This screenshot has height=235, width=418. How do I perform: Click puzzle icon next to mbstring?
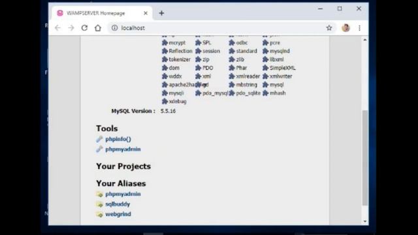click(232, 85)
